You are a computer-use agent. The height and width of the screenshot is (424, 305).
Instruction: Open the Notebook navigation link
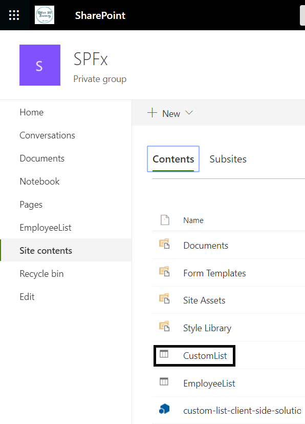click(x=39, y=181)
